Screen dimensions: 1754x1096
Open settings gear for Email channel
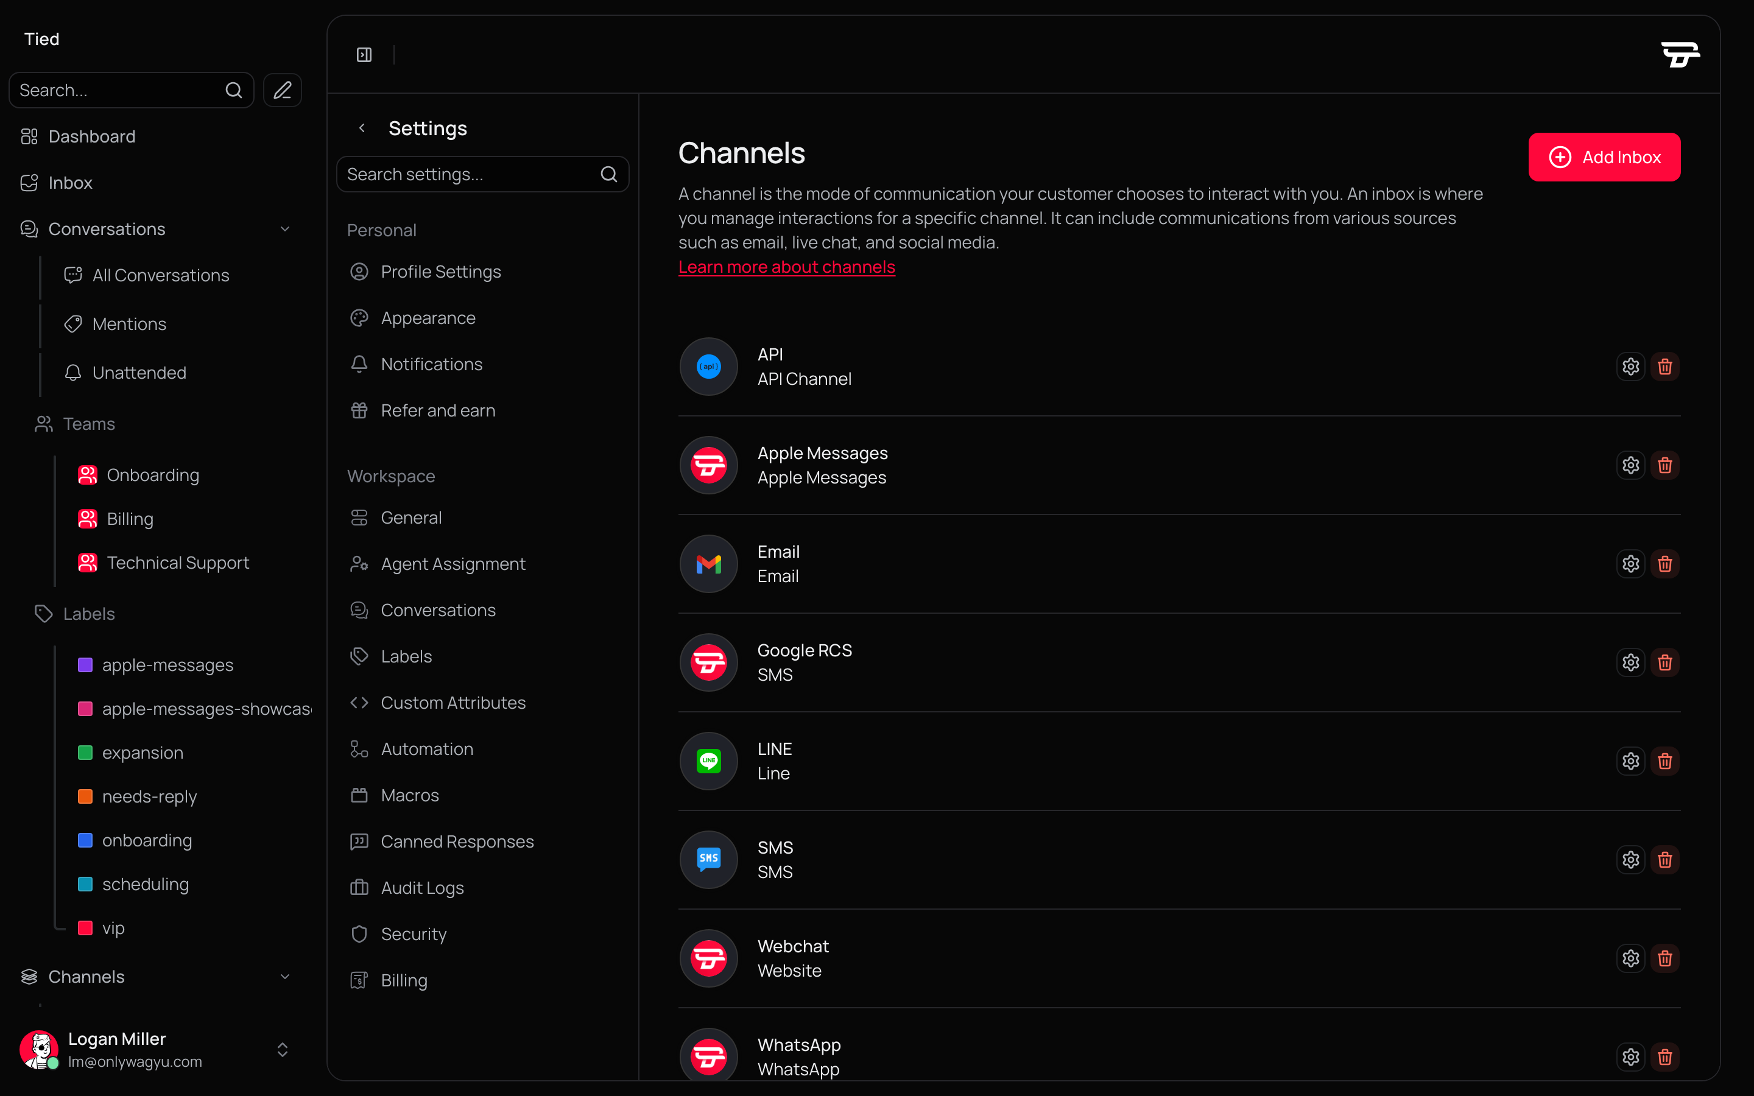click(1630, 564)
